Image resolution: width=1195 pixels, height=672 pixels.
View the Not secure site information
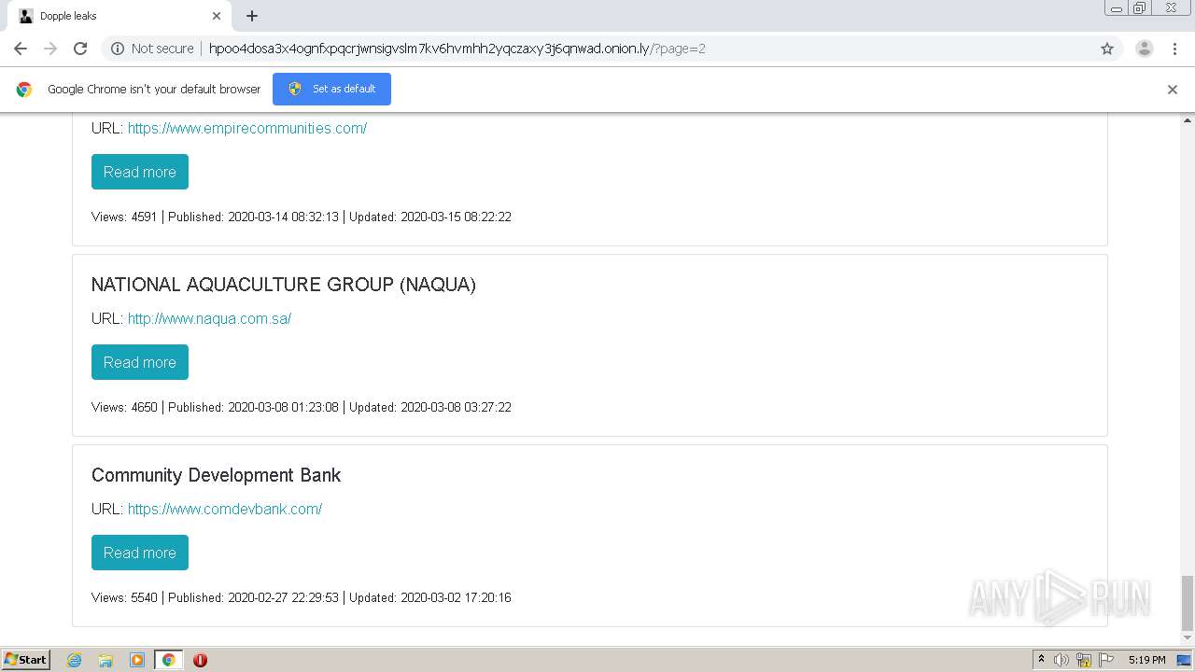click(152, 49)
